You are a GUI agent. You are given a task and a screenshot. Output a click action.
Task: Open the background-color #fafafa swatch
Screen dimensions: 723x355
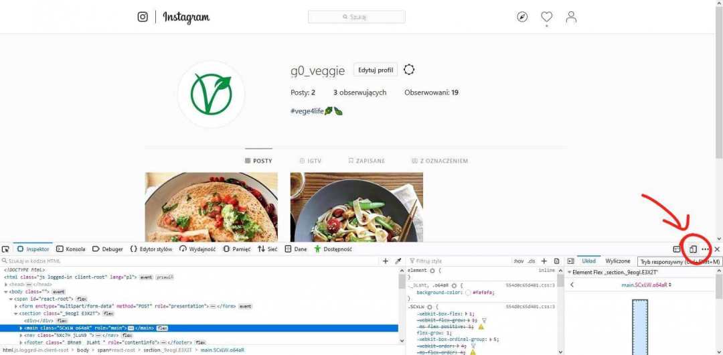(468, 293)
